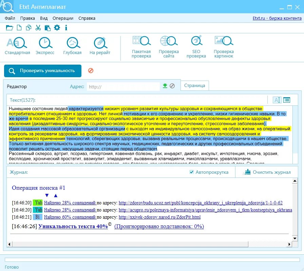Toggle the Автопрокрутка checkbox
The height and width of the screenshot is (271, 304).
[x=192, y=172]
